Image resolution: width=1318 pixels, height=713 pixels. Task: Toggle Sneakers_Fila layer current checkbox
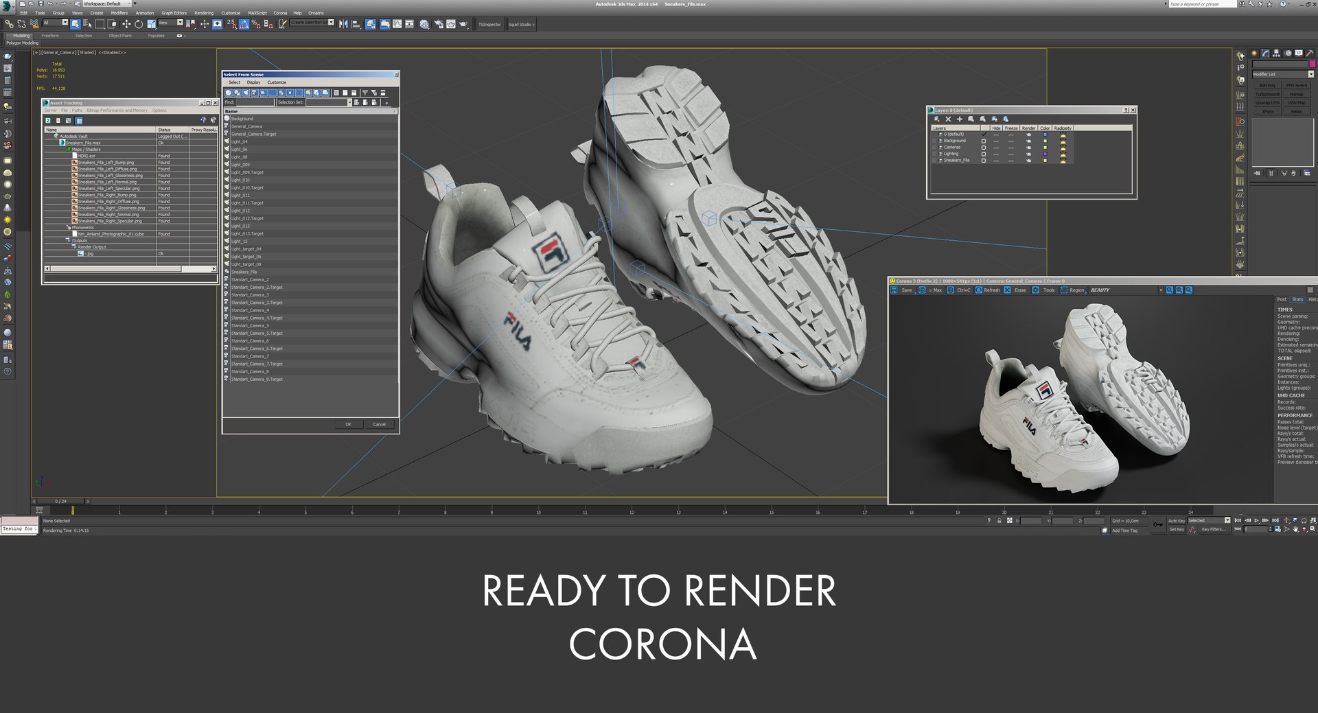tap(984, 161)
